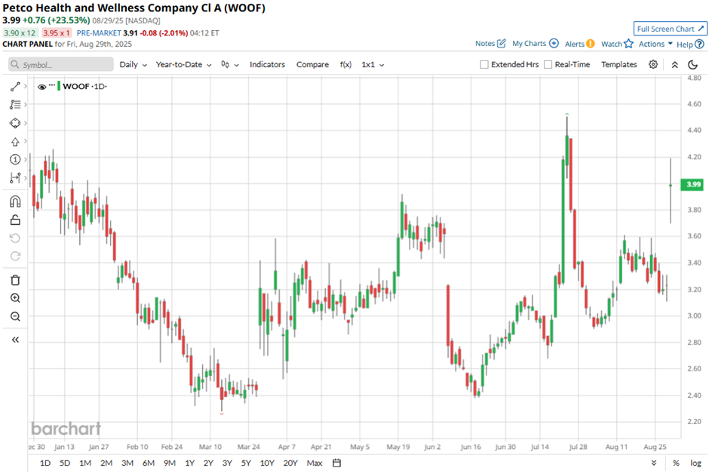Expand the trend line tool options arrow
Screen dimensions: 709x474
point(26,86)
